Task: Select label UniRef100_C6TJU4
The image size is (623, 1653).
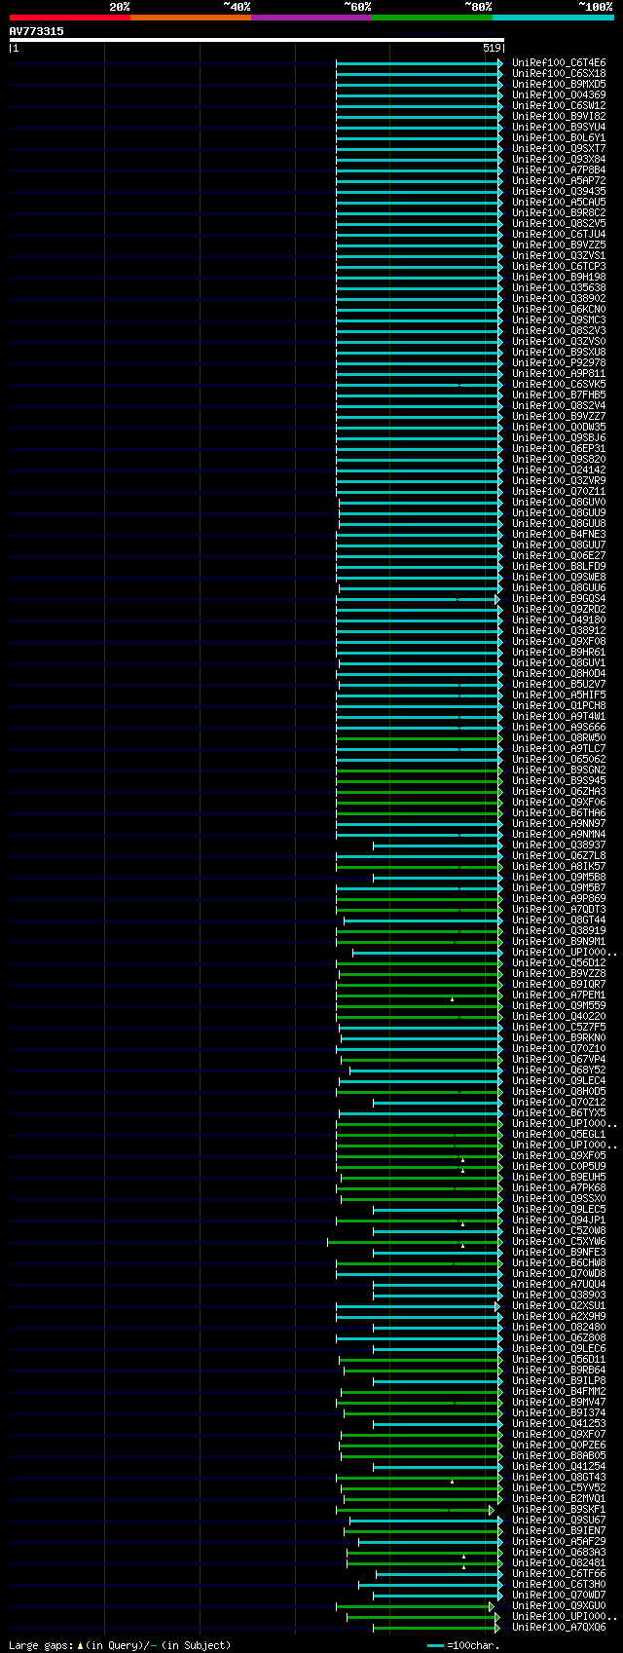Action: coord(559,234)
